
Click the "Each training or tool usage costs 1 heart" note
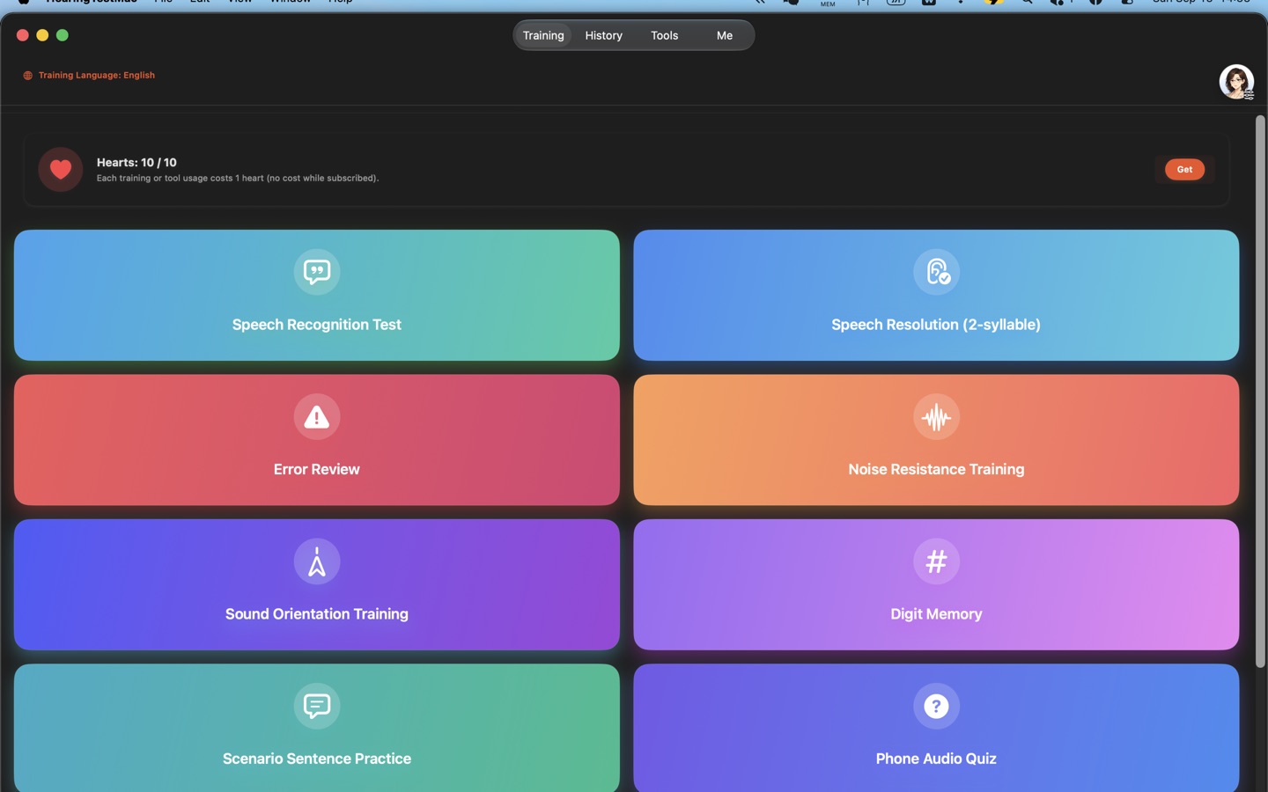coord(238,179)
